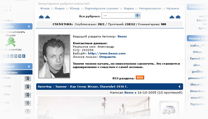Click the third administrator profile icon
208x119 pixels.
(x=27, y=95)
